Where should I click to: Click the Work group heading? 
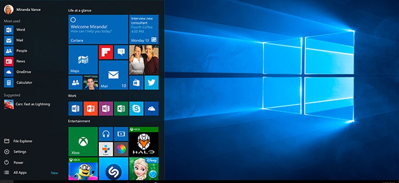72,96
